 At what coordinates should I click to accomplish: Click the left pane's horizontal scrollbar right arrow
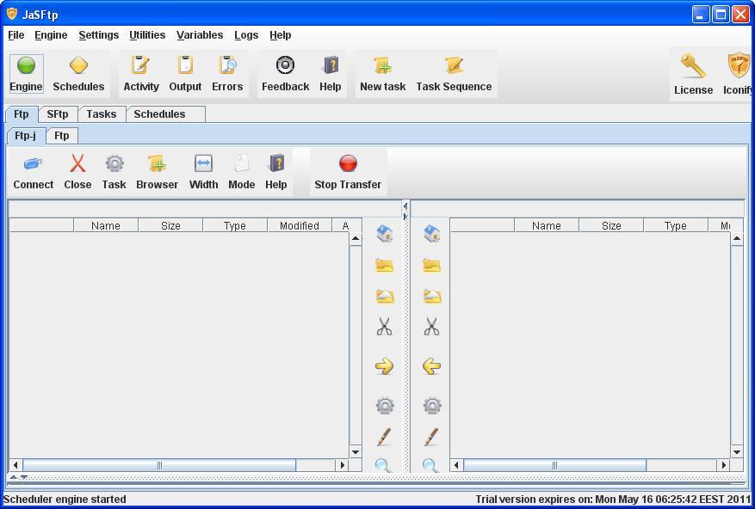click(x=343, y=465)
